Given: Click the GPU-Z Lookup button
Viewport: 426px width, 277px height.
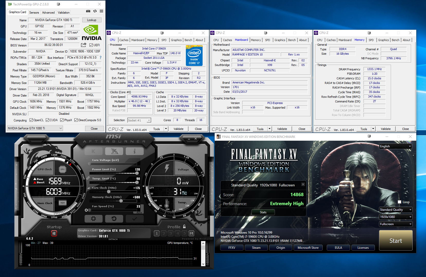Looking at the screenshot, I should tap(92, 20).
